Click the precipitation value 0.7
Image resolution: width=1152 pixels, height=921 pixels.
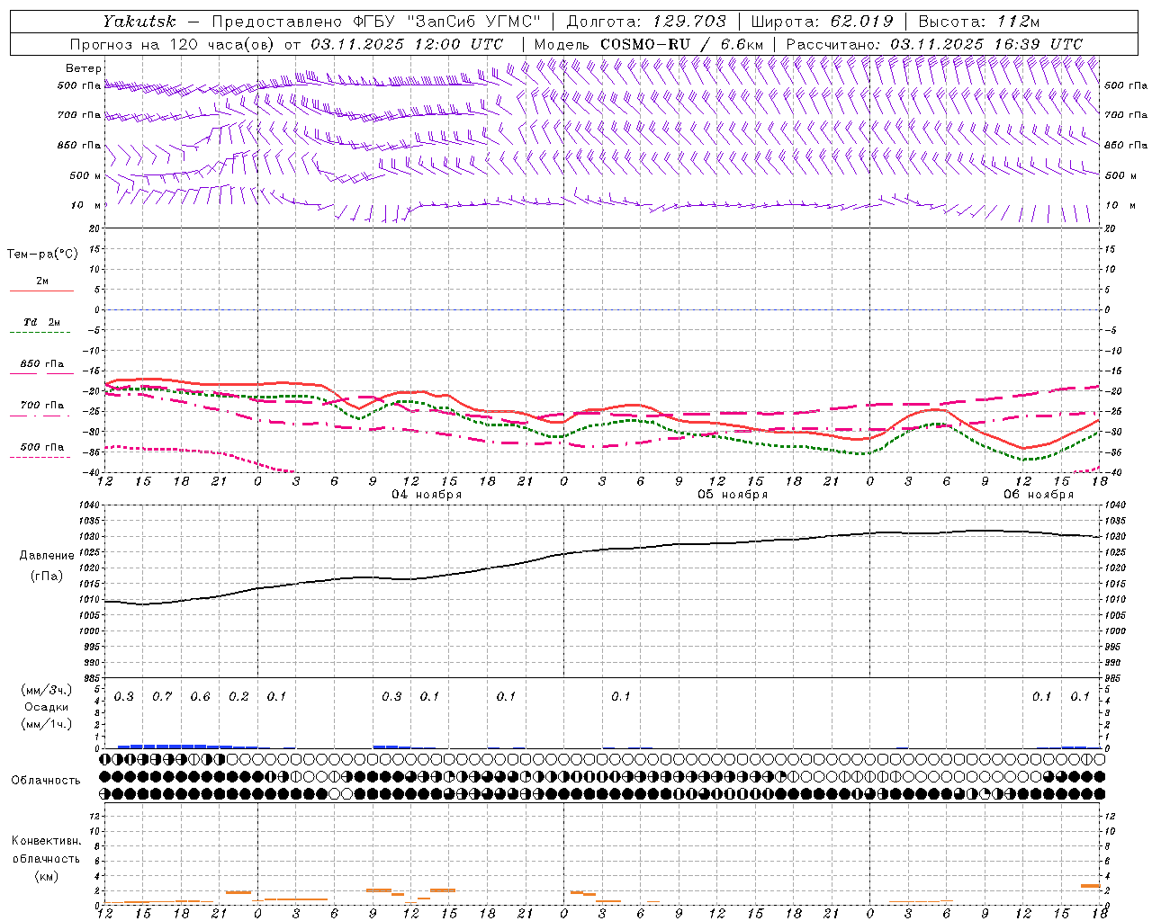click(x=162, y=697)
